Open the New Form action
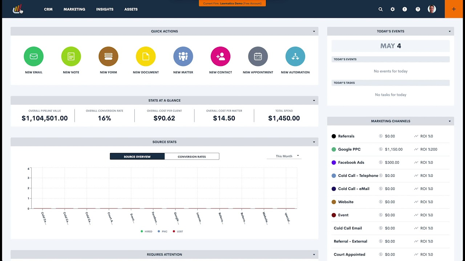This screenshot has height=261, width=465. point(108,56)
